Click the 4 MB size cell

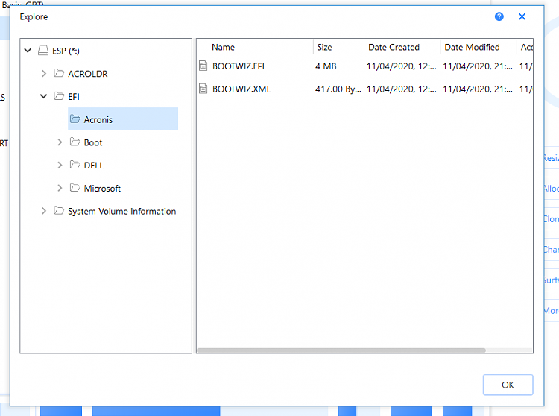(x=326, y=66)
